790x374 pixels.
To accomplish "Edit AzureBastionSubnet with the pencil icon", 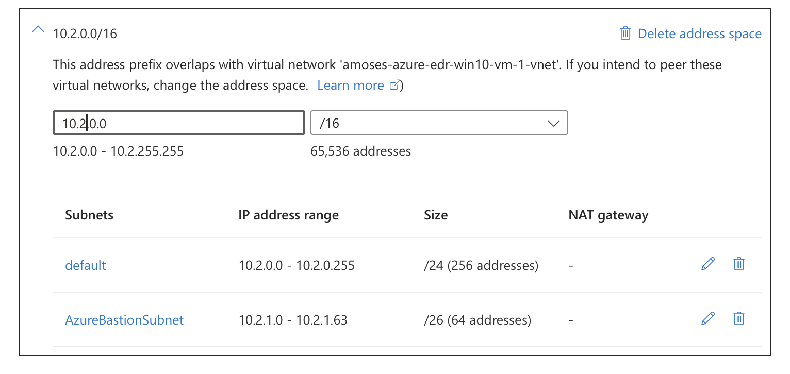I will (708, 319).
